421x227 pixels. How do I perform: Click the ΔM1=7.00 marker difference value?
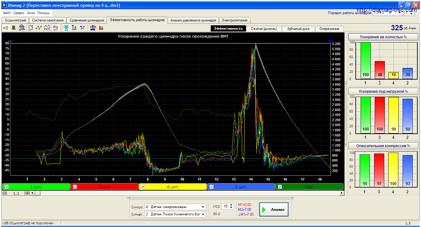click(246, 214)
